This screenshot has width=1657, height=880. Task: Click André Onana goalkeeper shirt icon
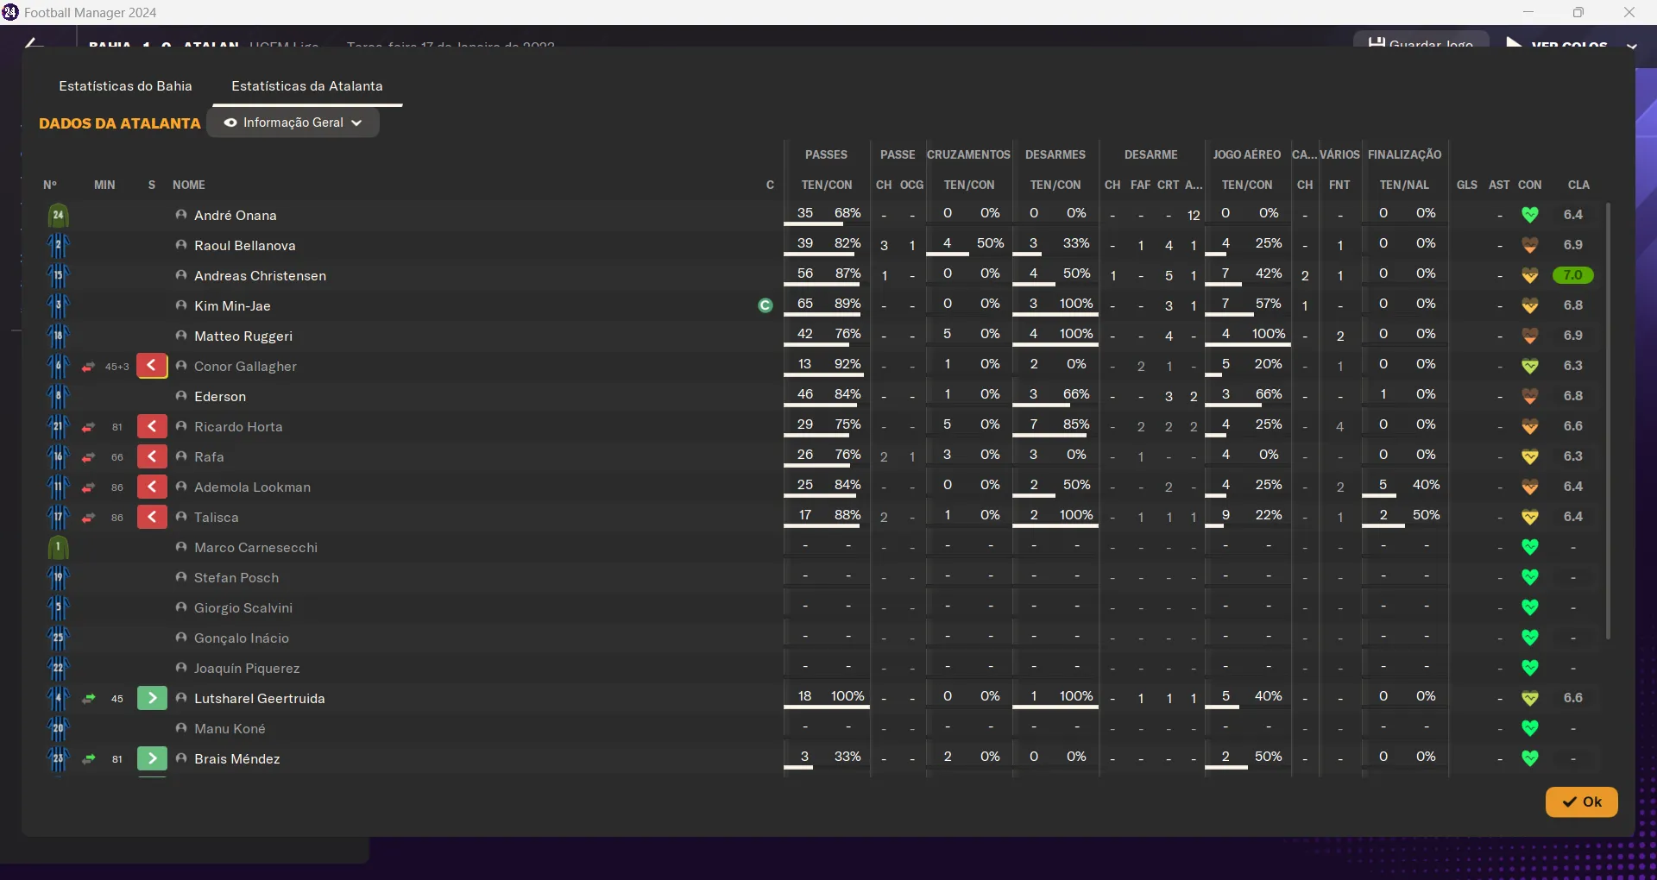58,216
